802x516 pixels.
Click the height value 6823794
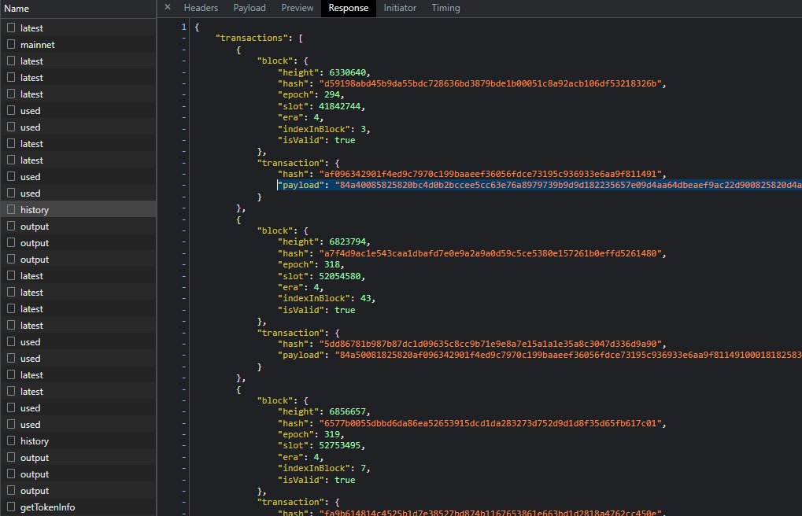(347, 242)
